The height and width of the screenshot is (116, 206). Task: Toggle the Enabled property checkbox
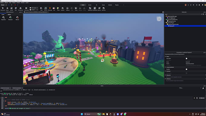point(186,69)
